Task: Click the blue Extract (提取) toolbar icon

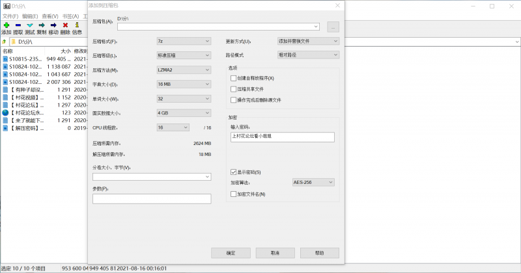Action: (18, 25)
